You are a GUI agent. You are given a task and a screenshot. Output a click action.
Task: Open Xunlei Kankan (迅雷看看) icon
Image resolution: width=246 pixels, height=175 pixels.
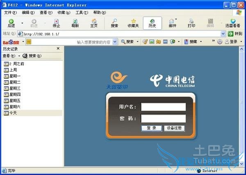[x=233, y=23]
